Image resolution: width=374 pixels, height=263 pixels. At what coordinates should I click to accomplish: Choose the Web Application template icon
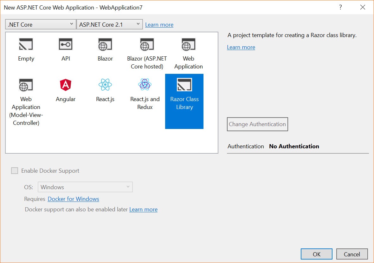188,45
